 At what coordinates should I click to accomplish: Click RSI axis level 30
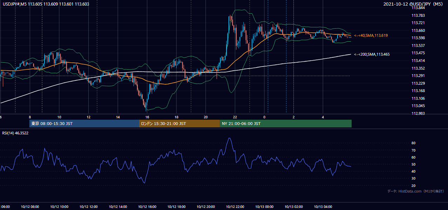point(414,178)
